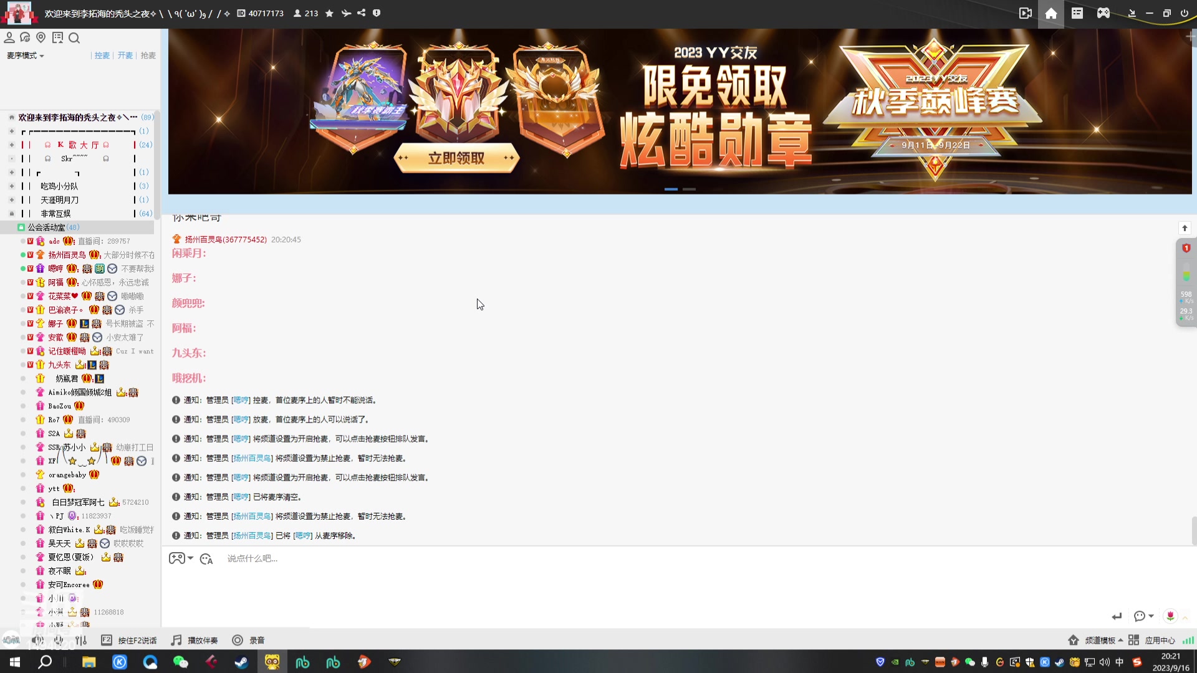The image size is (1197, 673).
Task: Click 开麦 link
Action: point(125,55)
